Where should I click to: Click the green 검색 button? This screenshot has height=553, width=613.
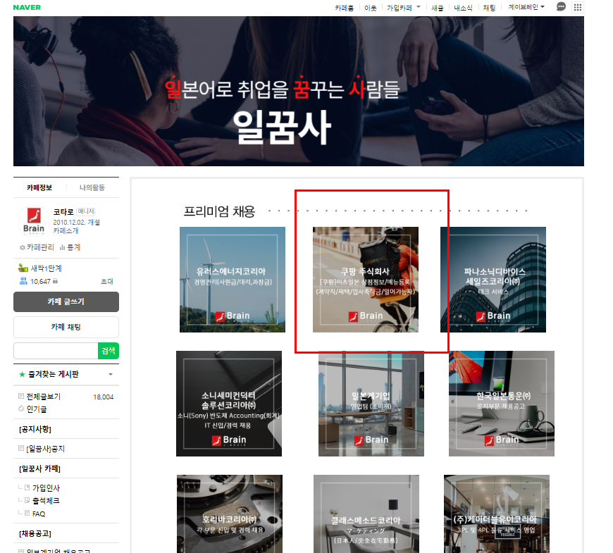click(109, 351)
